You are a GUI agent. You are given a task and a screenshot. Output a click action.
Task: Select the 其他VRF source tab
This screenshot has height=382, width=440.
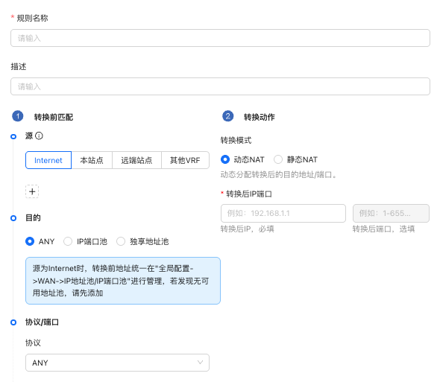pyautogui.click(x=185, y=160)
